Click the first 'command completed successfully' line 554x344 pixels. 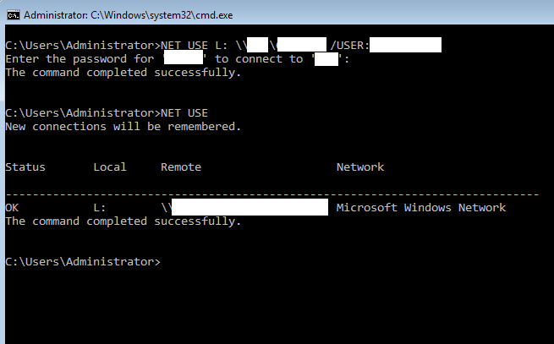[123, 73]
